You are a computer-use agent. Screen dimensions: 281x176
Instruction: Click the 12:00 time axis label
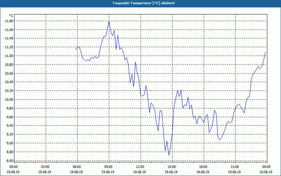coord(140,167)
